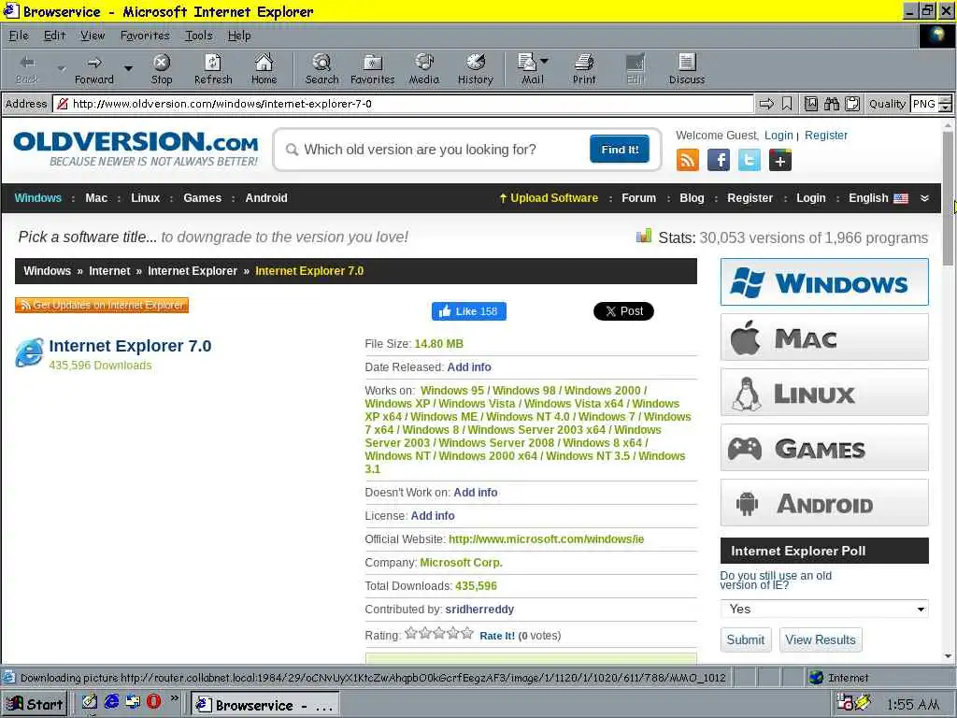The height and width of the screenshot is (718, 957).
Task: Launch Internet Explorer from quick launch
Action: [112, 701]
